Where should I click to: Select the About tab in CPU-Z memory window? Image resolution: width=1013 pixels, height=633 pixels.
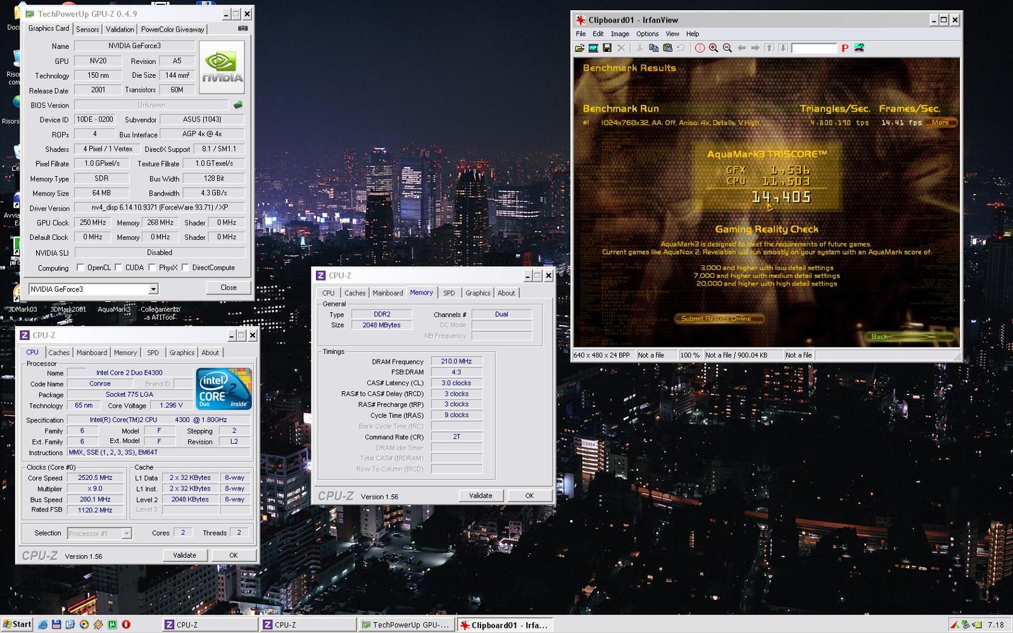point(506,293)
